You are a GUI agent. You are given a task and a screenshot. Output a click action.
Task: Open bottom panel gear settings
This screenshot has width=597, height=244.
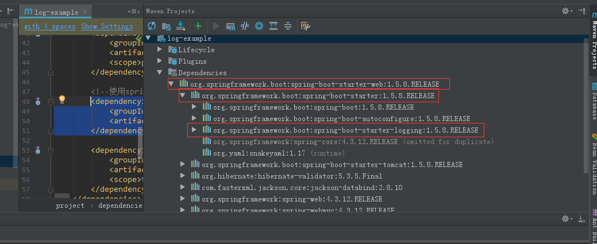[567, 219]
